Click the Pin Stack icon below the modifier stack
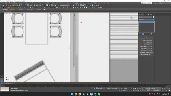Image resolution: width=171 pixels, height=96 pixels. click(x=140, y=34)
